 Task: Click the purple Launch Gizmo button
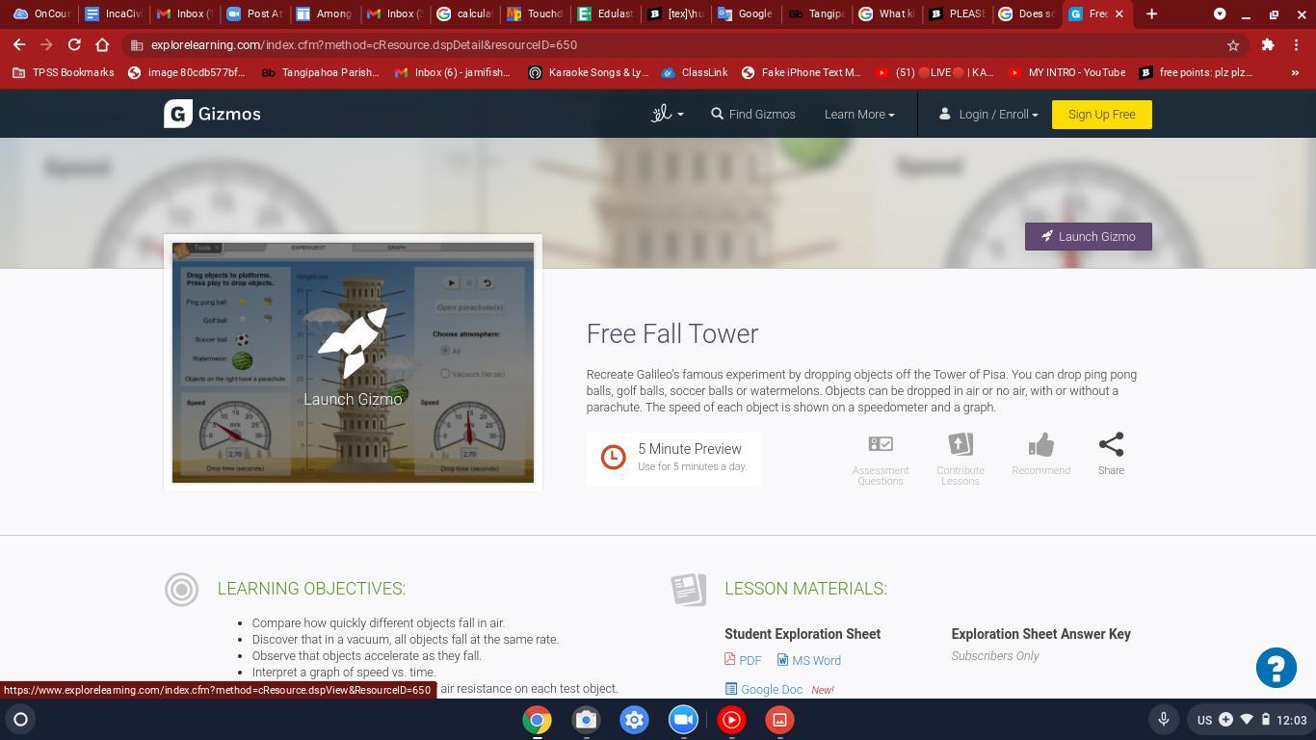[1088, 236]
